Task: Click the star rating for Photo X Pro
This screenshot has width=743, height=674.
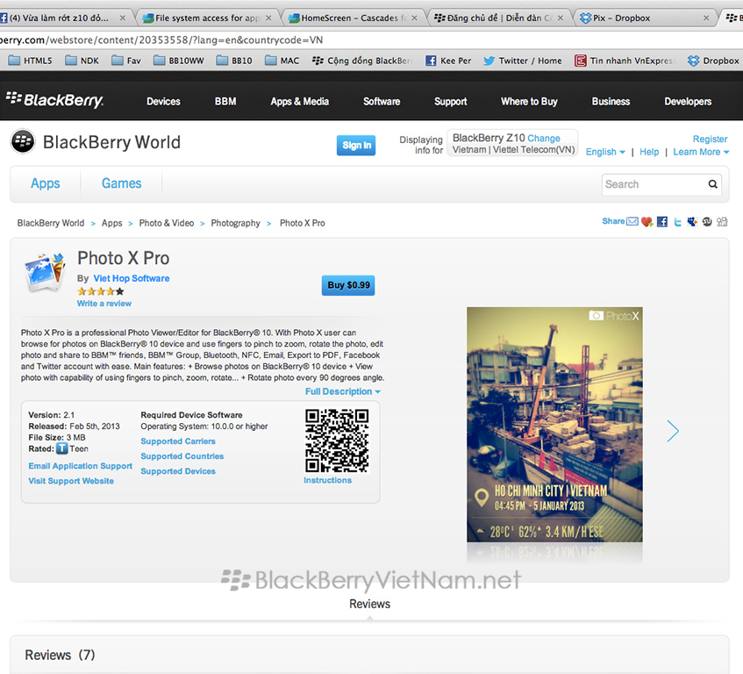Action: tap(101, 291)
